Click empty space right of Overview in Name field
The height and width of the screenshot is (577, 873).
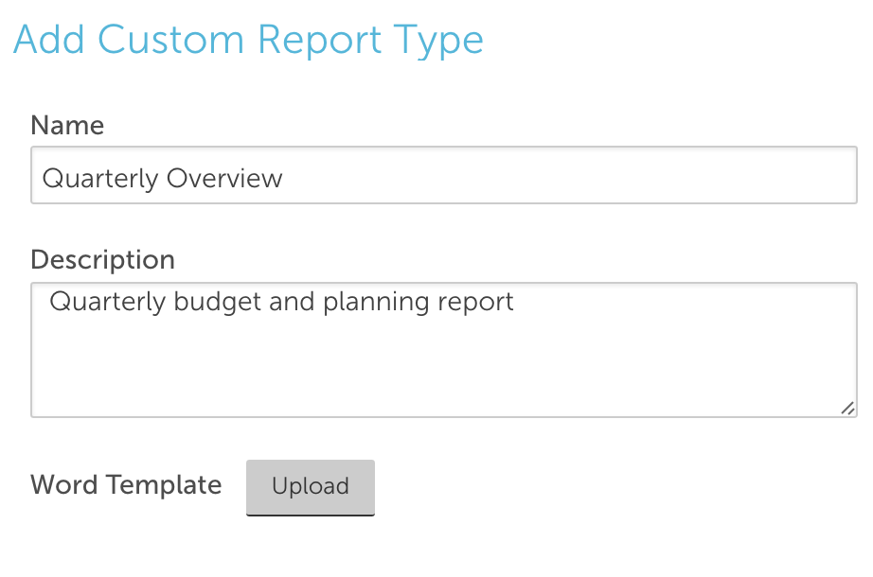tap(568, 176)
